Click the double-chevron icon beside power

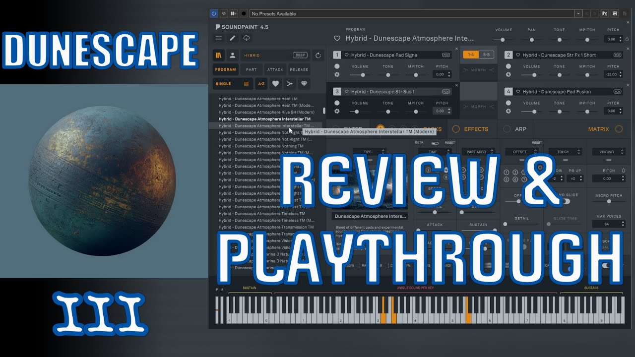pos(224,13)
